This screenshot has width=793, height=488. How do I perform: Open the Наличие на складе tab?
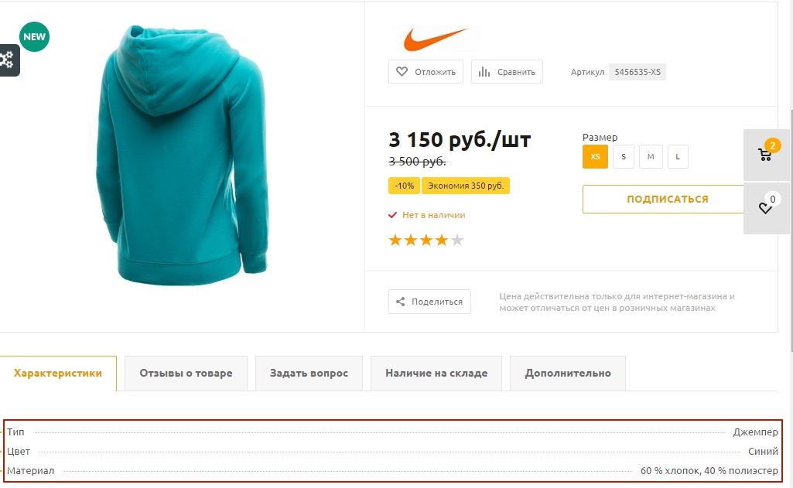436,374
